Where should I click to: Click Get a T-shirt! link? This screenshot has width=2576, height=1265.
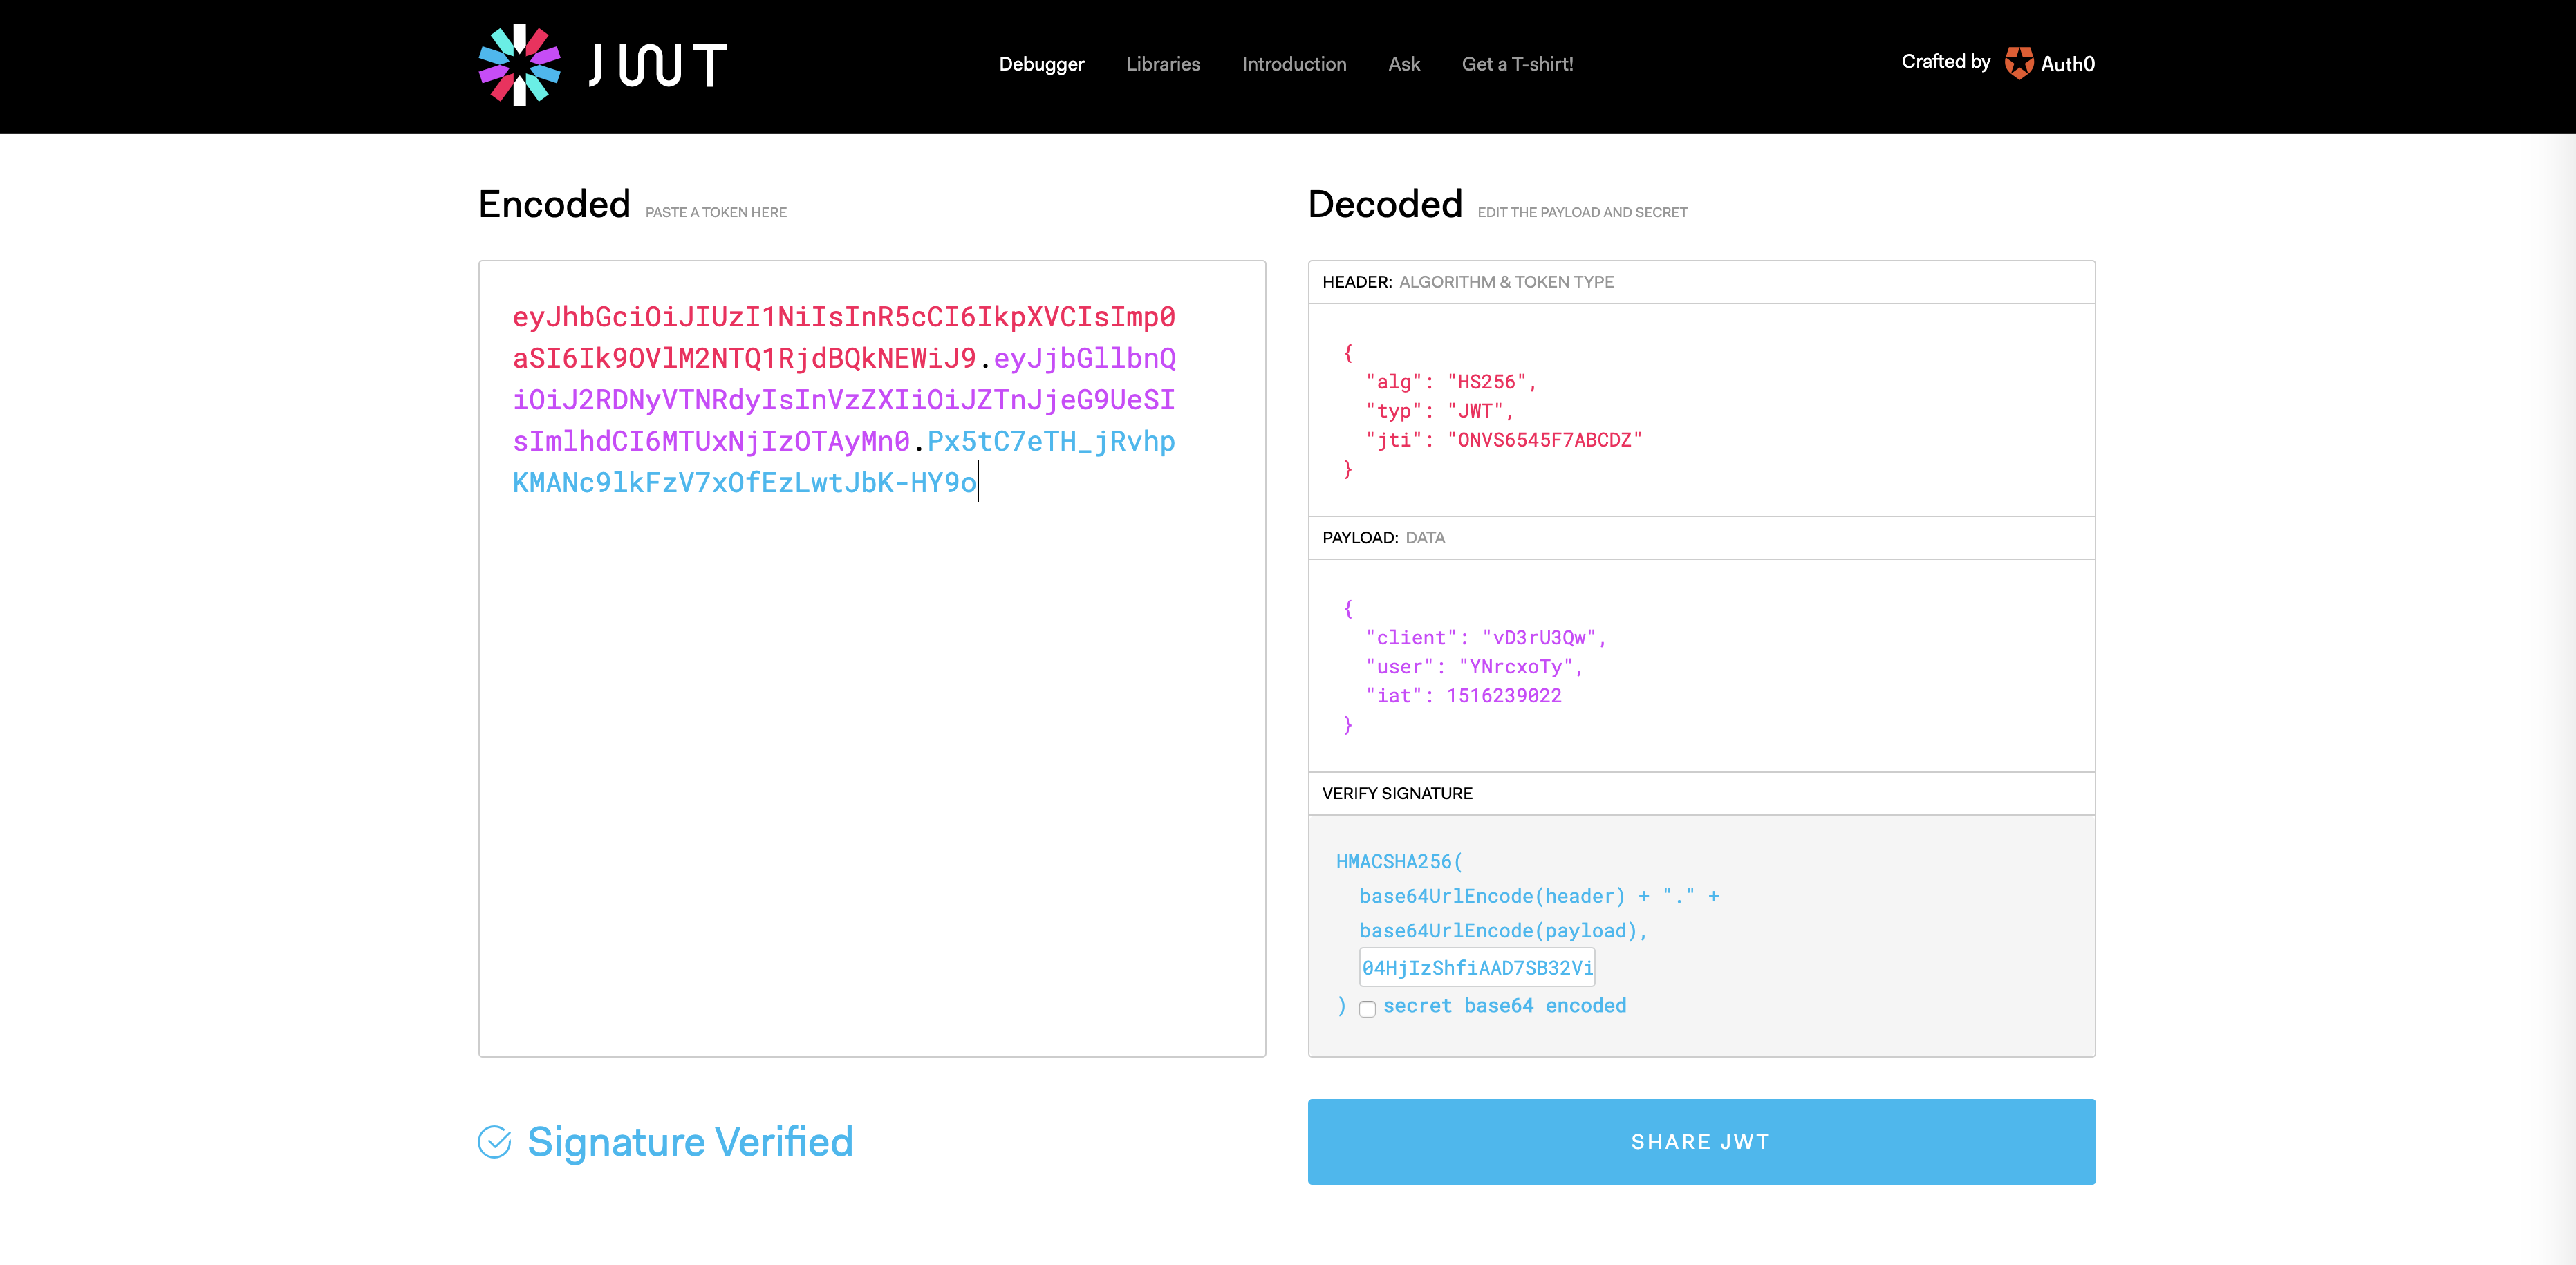coord(1516,64)
